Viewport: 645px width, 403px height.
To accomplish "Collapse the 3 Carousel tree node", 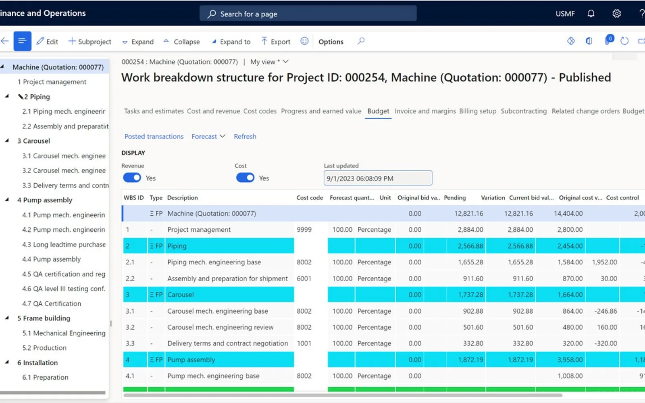I will click(7, 141).
